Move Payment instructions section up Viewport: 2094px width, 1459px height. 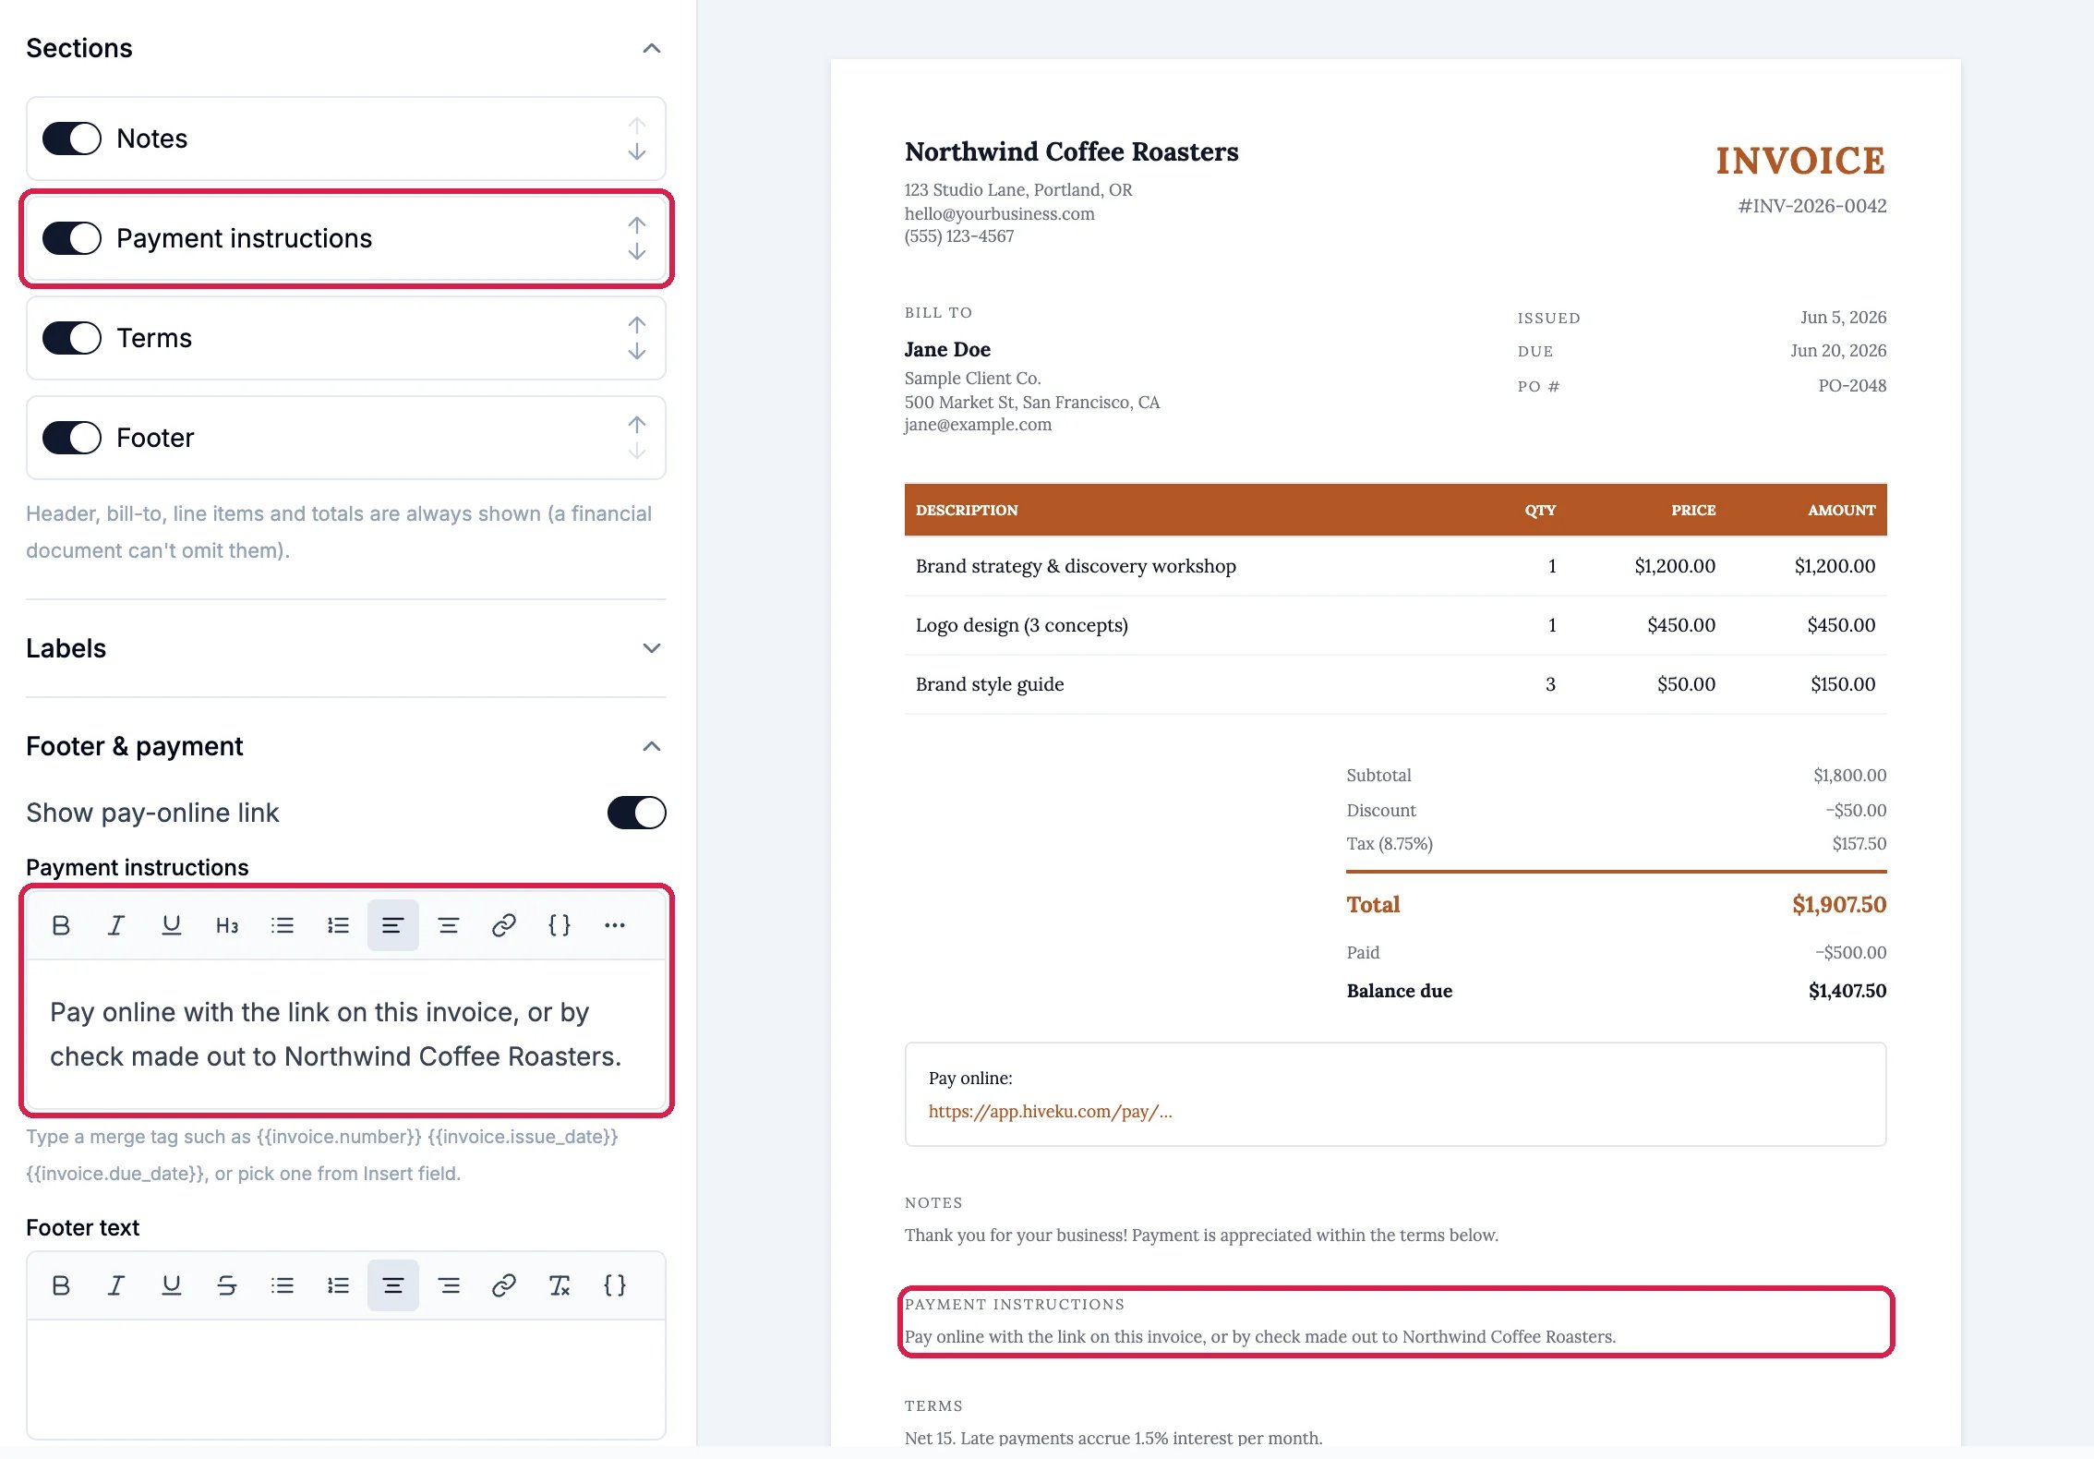(637, 224)
